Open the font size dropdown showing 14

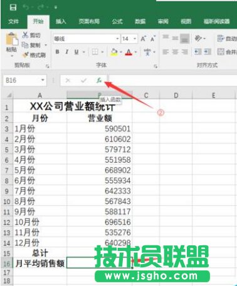pyautogui.click(x=135, y=39)
